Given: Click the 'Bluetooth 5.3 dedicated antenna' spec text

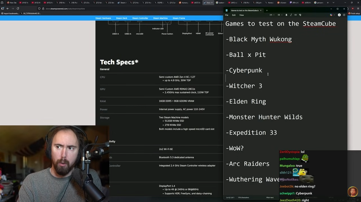Looking at the screenshot, I should click(176, 157).
